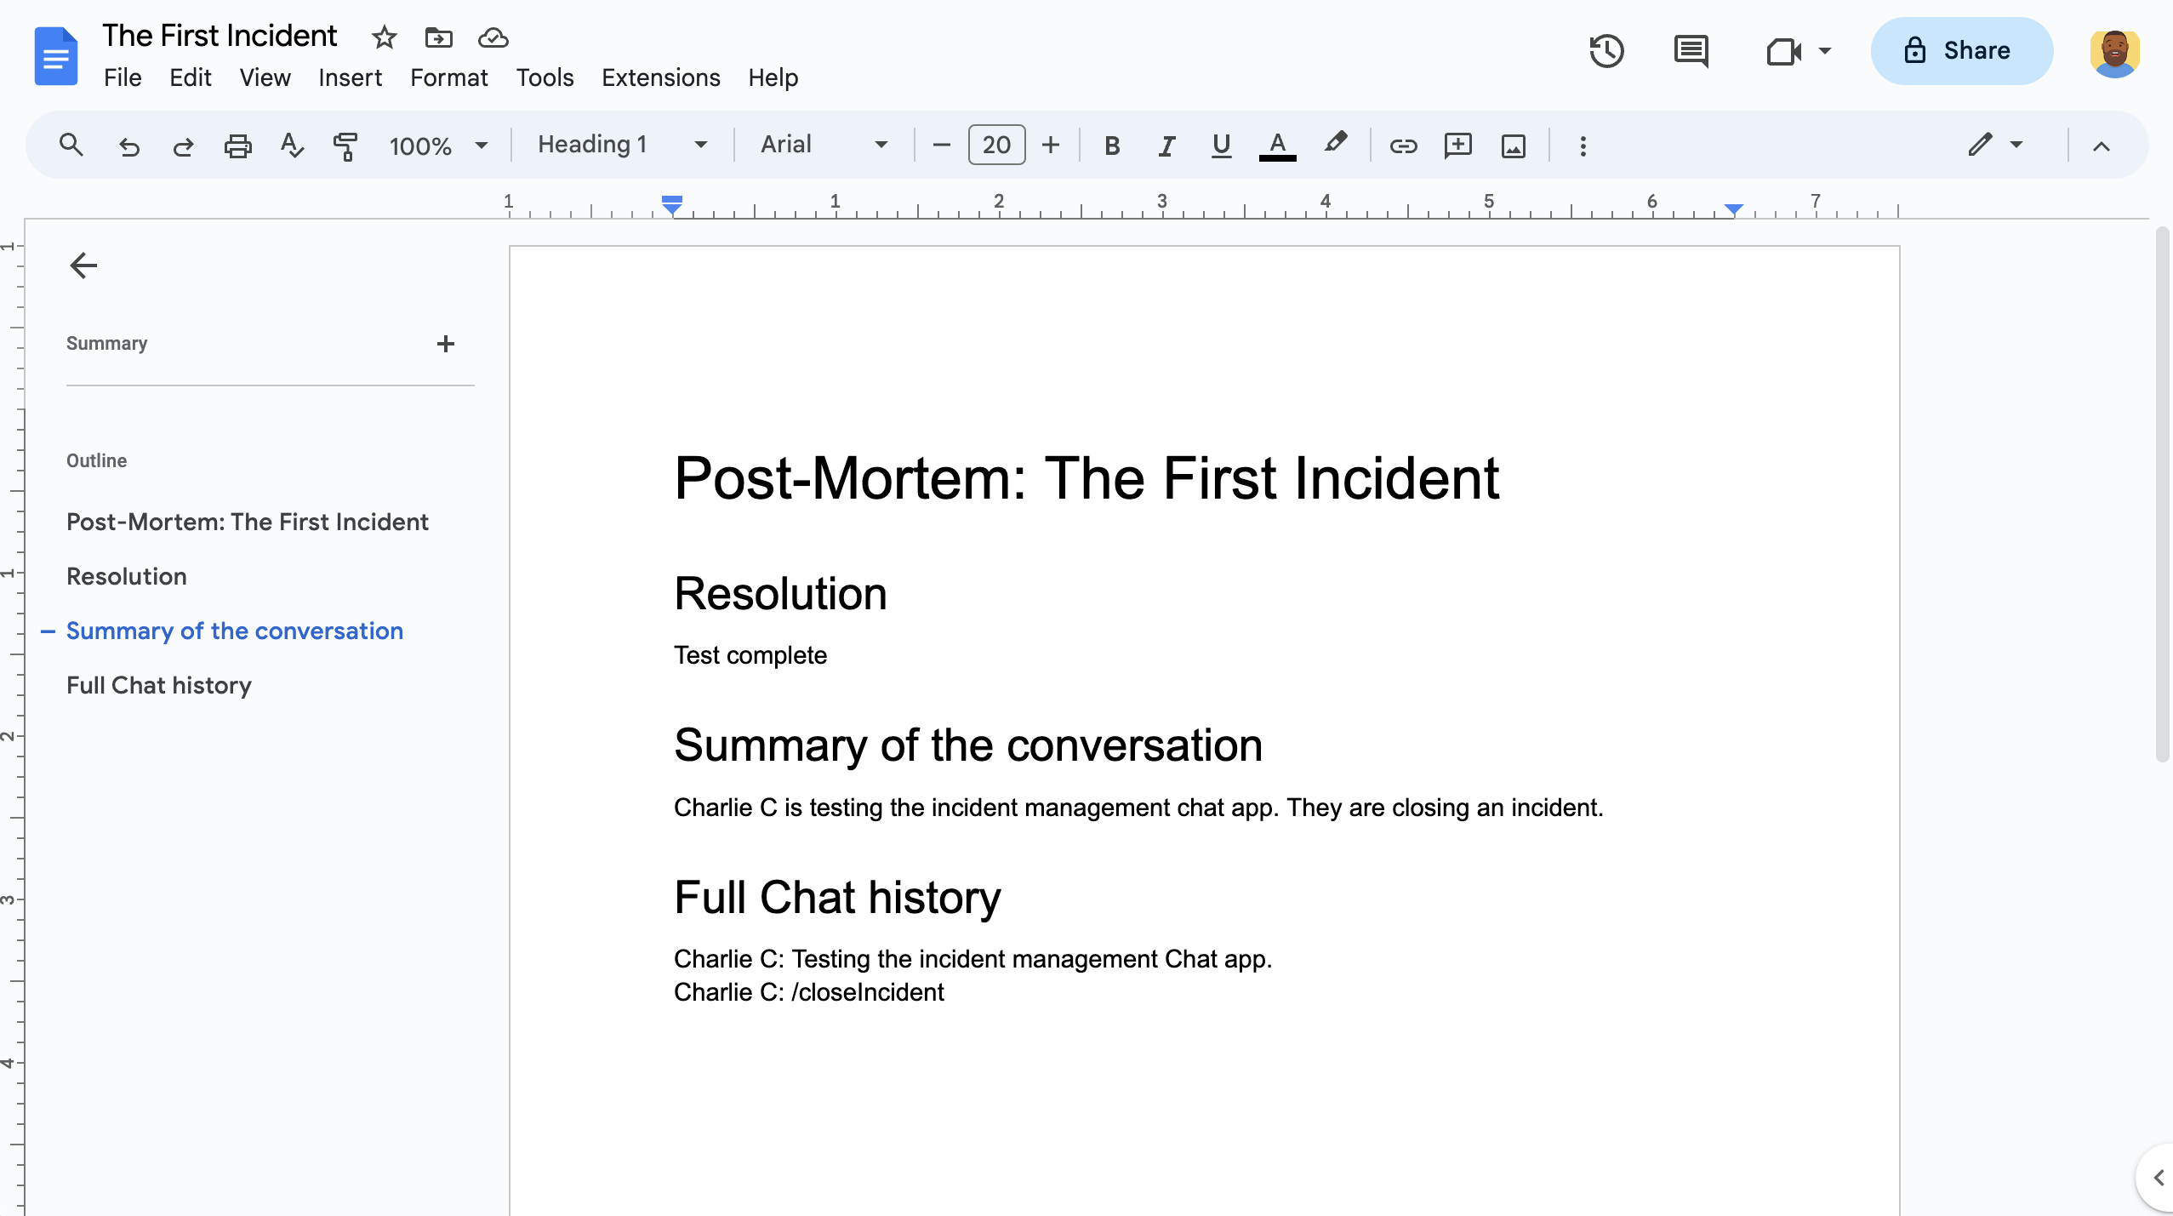Select Full Chat history outline item
Viewport: 2173px width, 1216px height.
(x=158, y=685)
